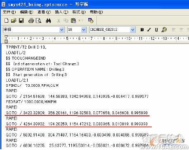Print the document with the printer icon
This screenshot has height=150, width=189.
coord(31,21)
